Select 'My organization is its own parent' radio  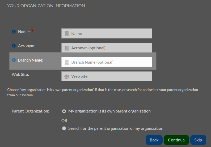tap(64, 111)
